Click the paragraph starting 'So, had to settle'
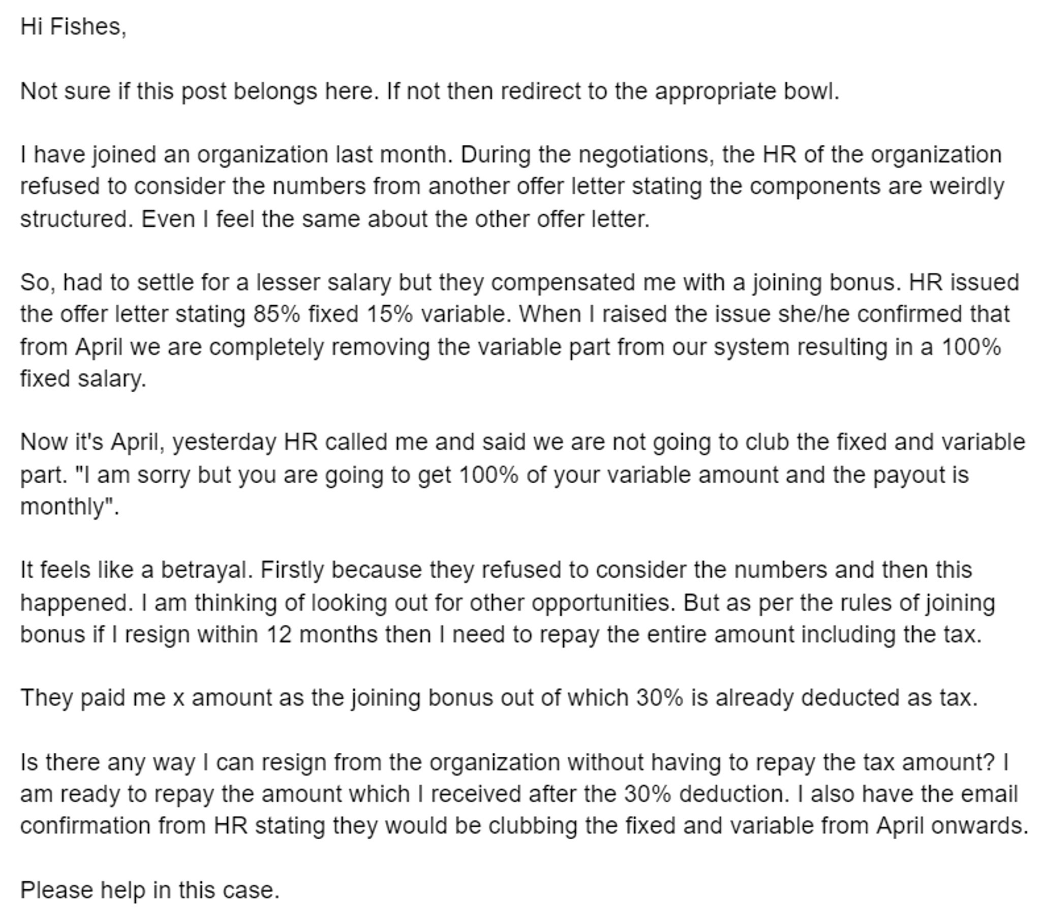 tap(519, 330)
